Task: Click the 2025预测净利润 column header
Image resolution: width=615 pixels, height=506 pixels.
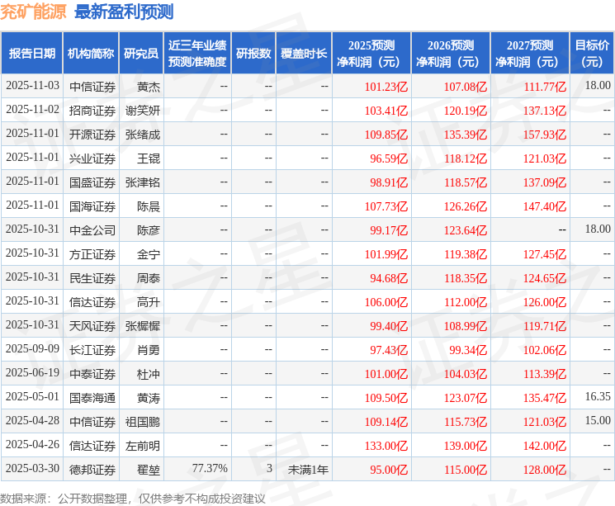Action: tap(371, 54)
